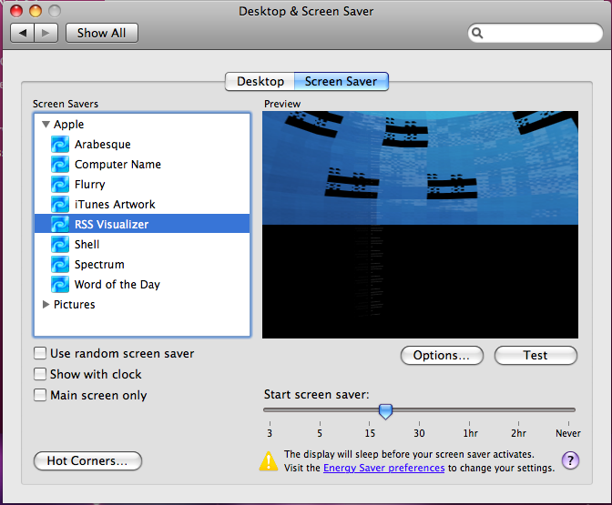Select Arabesque in the list
612x505 pixels.
103,145
